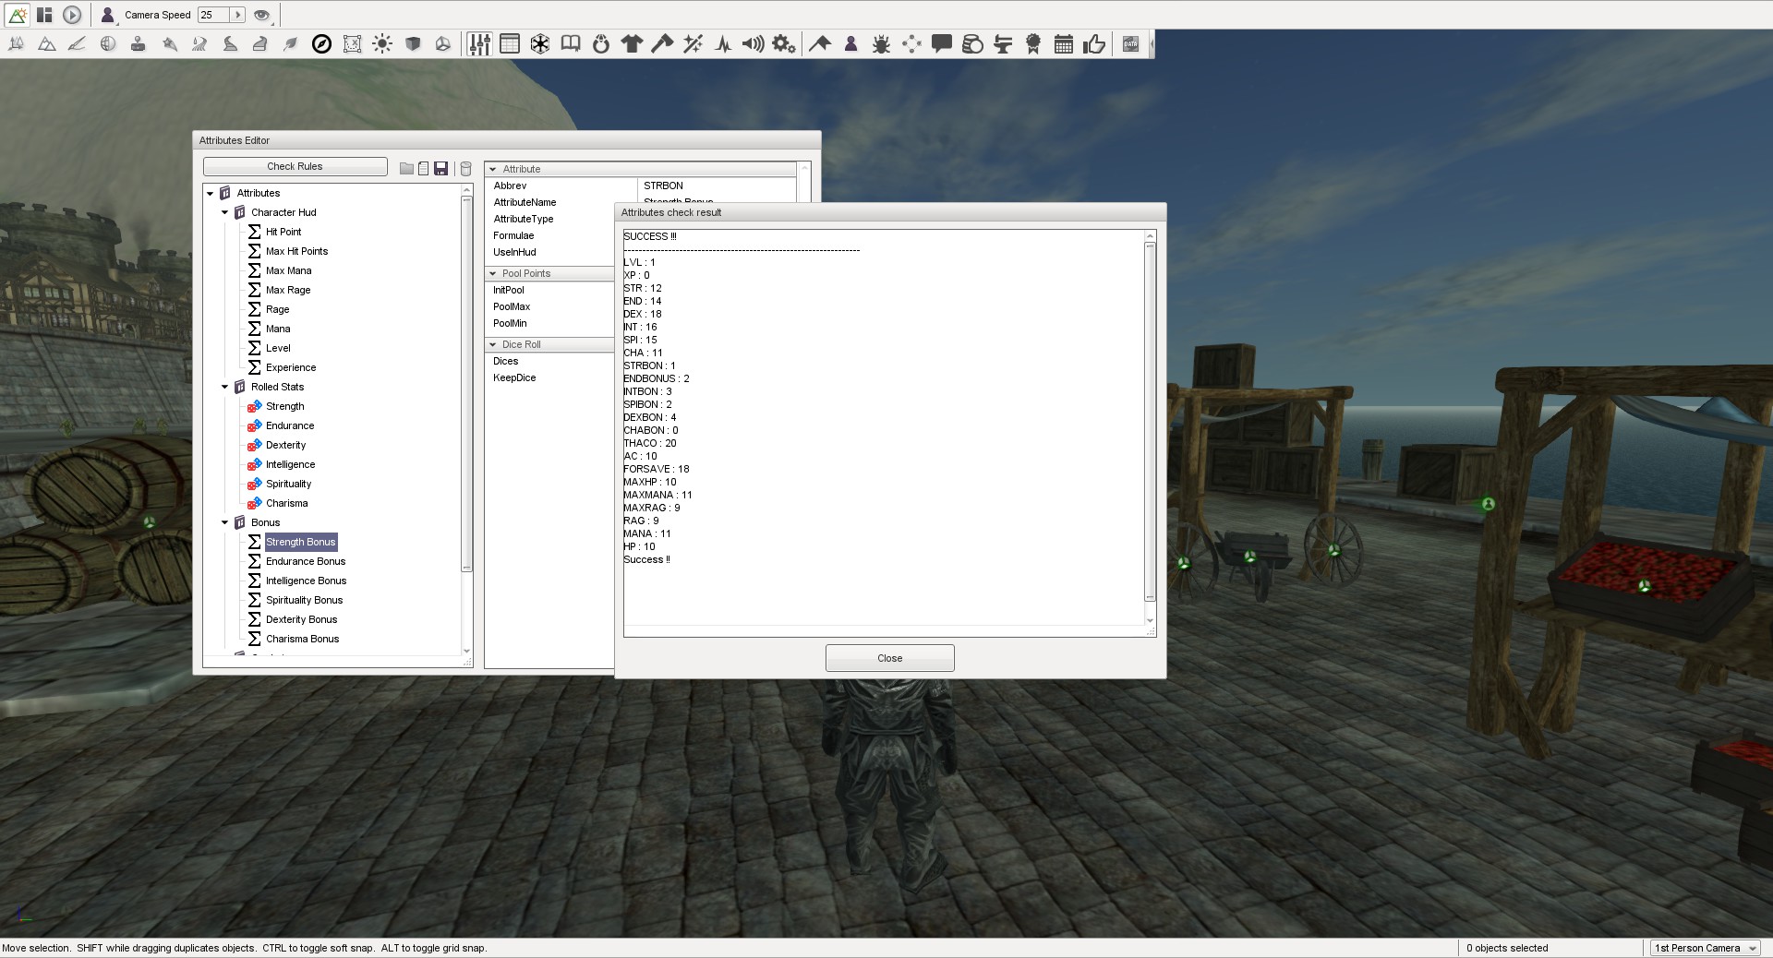This screenshot has width=1773, height=958.
Task: Open the world globe tool
Action: pos(108,43)
